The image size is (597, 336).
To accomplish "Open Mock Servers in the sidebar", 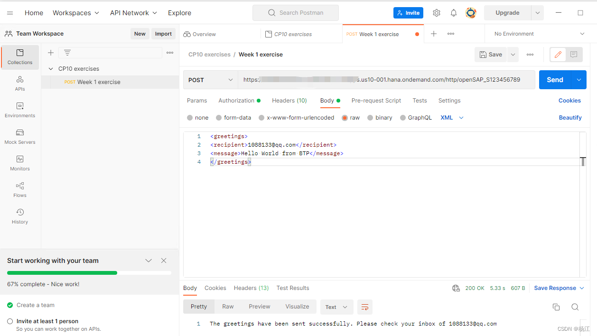I will [x=20, y=137].
